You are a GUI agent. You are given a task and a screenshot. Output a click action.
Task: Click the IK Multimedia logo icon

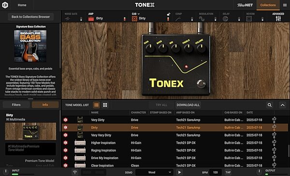(x=5, y=5)
